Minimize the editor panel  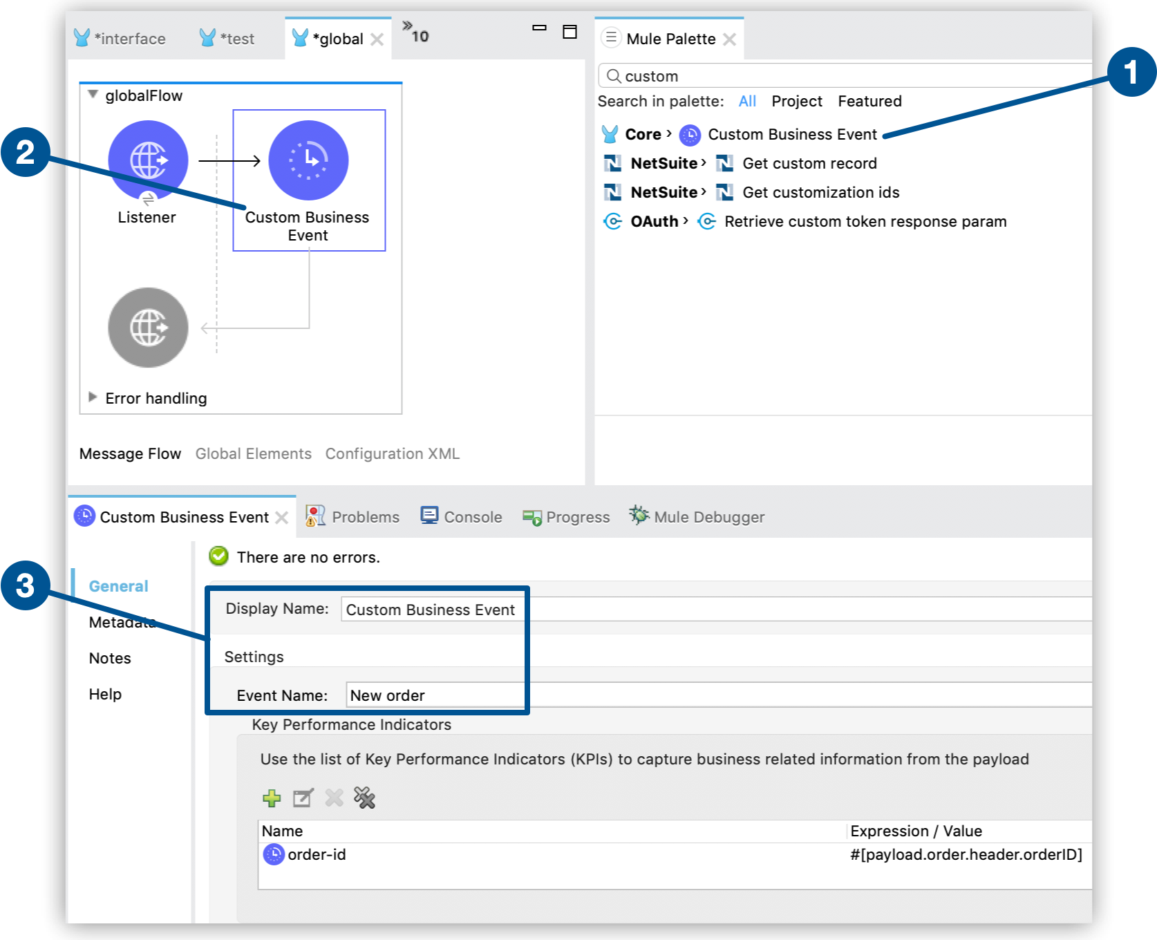tap(539, 28)
